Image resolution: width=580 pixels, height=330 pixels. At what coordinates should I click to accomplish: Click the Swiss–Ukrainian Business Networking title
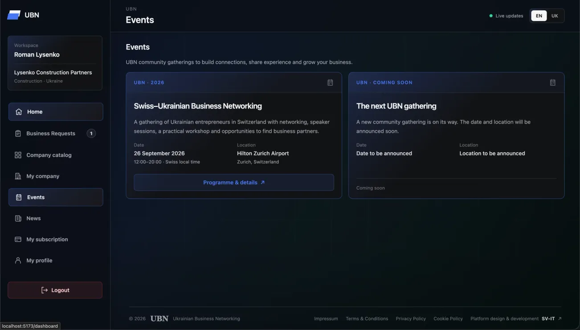(x=198, y=106)
